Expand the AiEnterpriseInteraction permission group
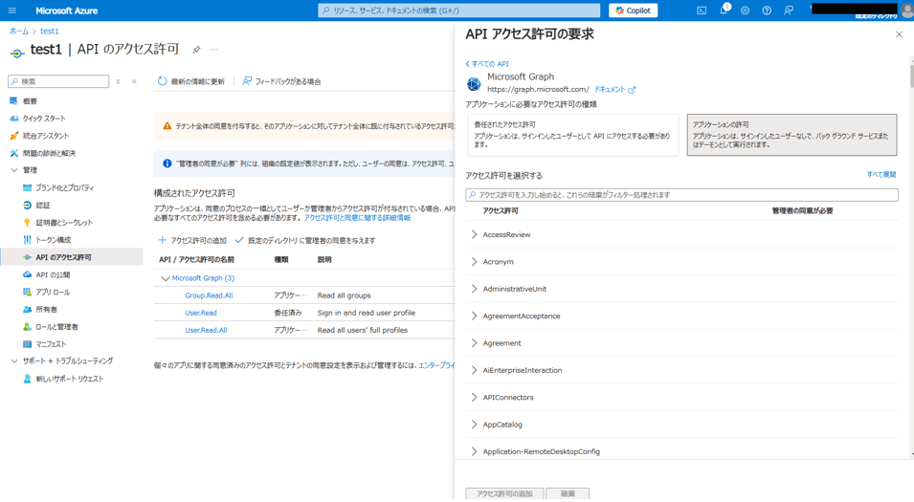This screenshot has width=914, height=502. (474, 370)
